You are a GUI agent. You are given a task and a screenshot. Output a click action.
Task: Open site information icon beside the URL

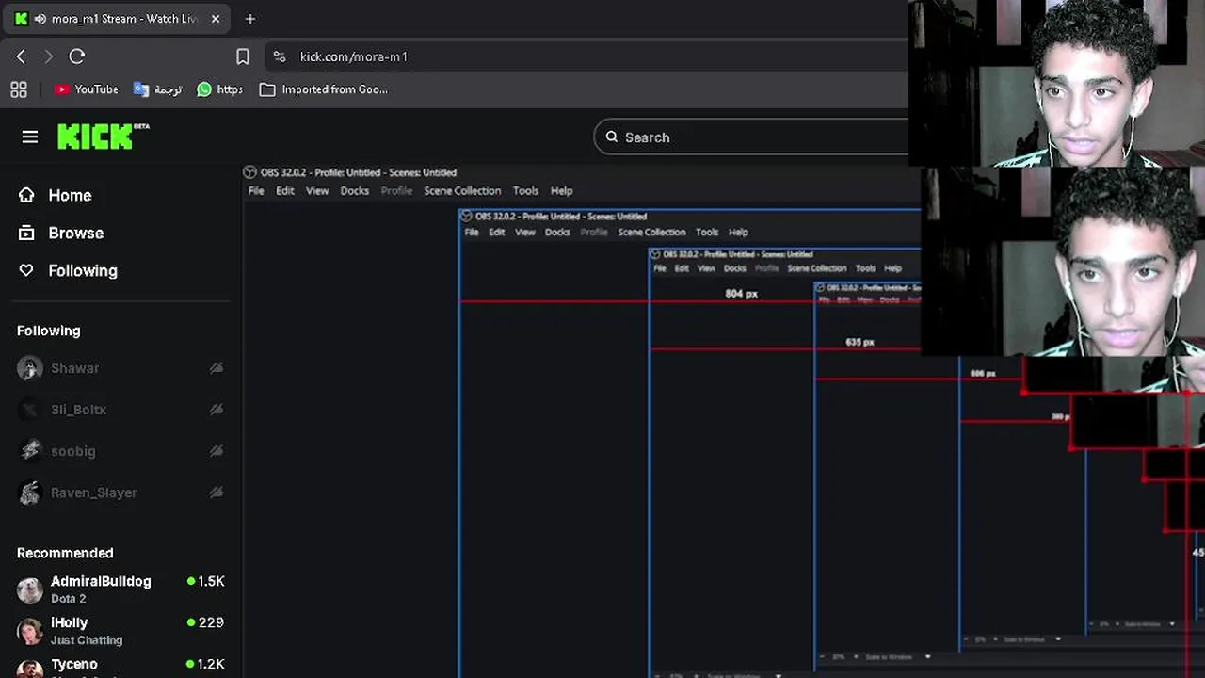pyautogui.click(x=279, y=56)
